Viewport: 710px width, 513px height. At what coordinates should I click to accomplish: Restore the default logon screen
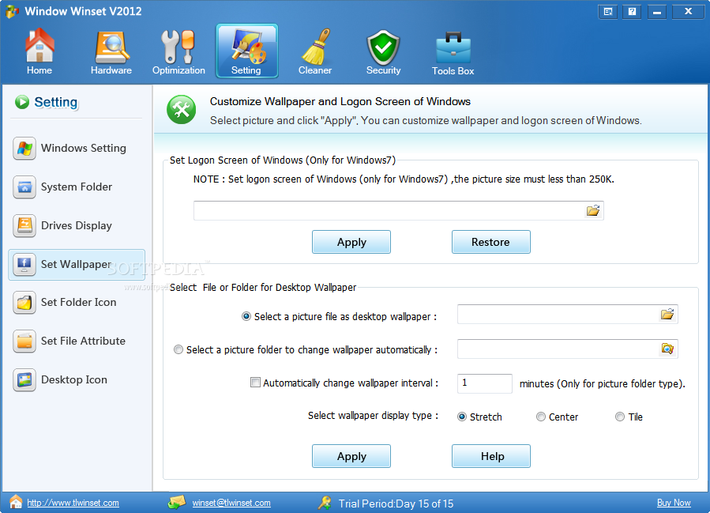tap(491, 242)
